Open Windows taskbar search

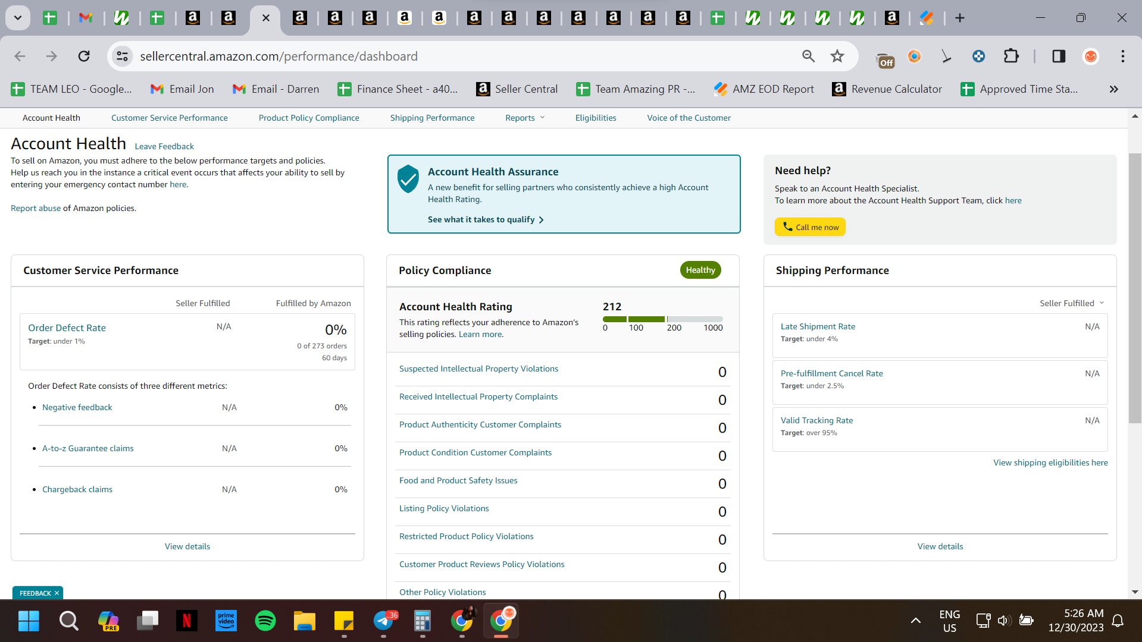pos(68,621)
